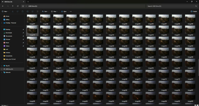Click USB Drive (E:) breadcrumb in address bar
The image size is (199, 106).
coord(33,6)
